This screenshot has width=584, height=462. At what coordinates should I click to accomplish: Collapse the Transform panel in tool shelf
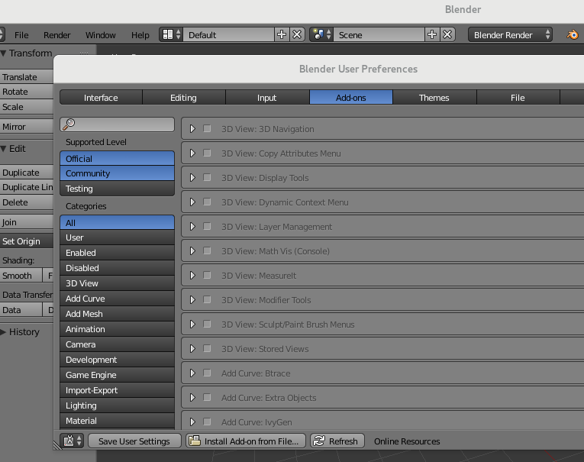(3, 53)
